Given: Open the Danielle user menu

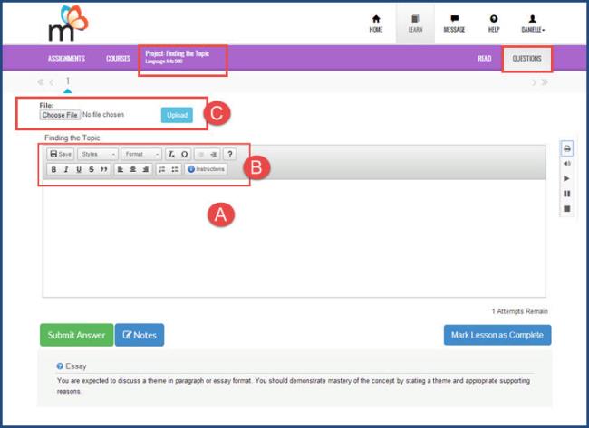Looking at the screenshot, I should click(x=533, y=23).
